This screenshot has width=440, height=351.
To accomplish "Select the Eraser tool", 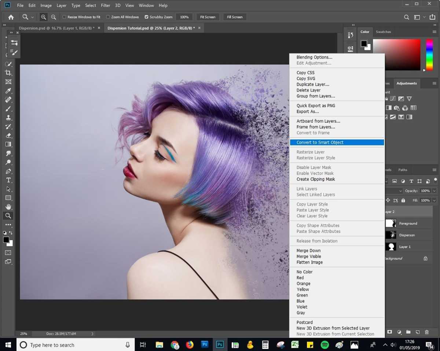I will [x=8, y=135].
